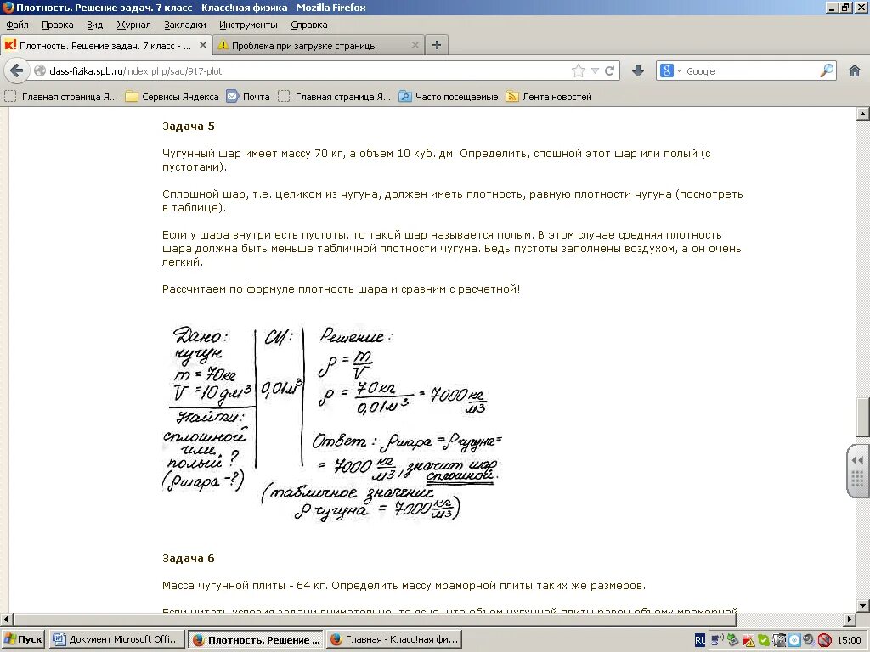Open the Закладки menu
This screenshot has width=870, height=652.
(184, 25)
